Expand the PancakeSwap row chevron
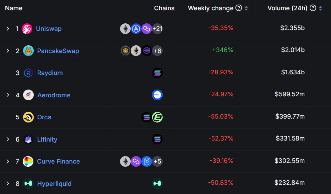331x194 pixels. pos(8,51)
